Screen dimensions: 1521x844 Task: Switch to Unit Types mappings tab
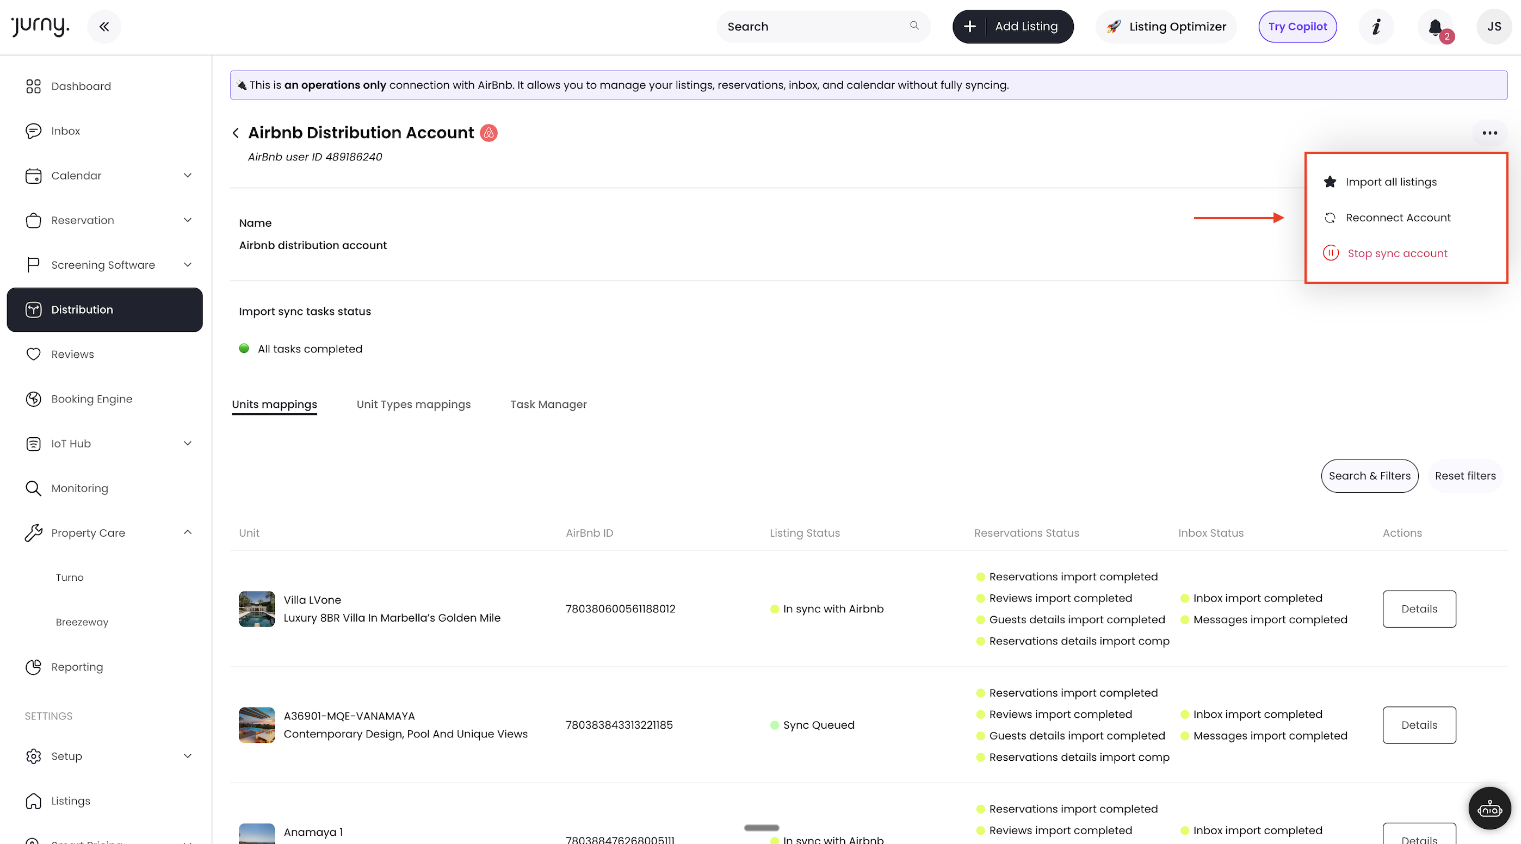(x=413, y=404)
